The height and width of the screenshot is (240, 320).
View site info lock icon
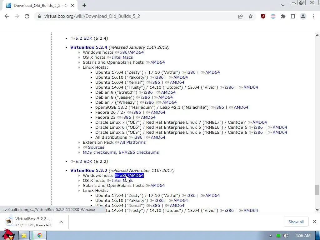click(x=39, y=16)
